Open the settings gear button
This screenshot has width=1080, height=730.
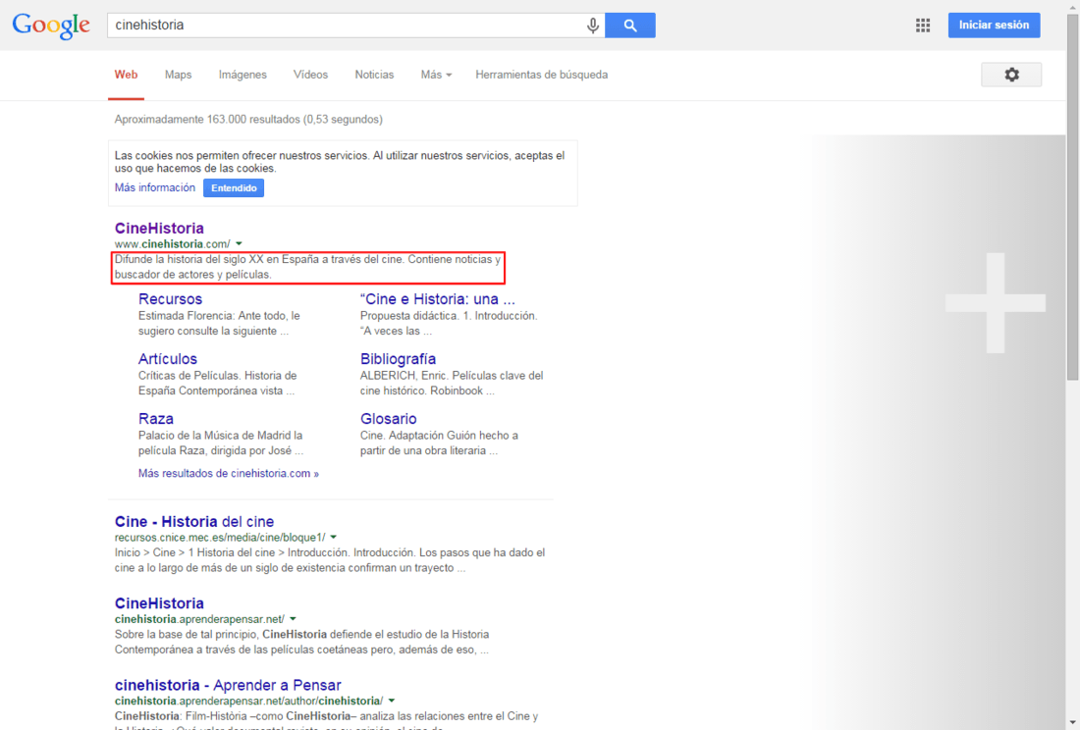pyautogui.click(x=1011, y=75)
